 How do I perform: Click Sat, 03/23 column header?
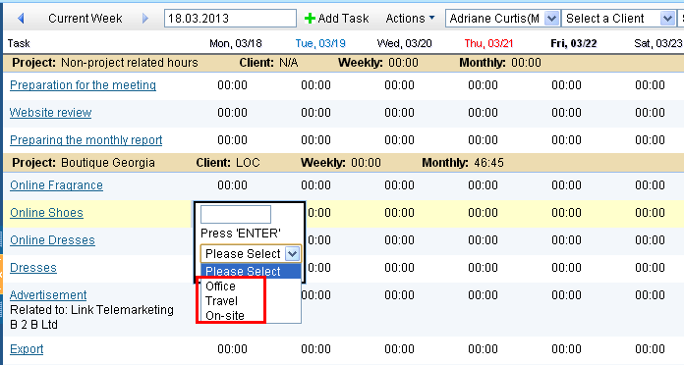pyautogui.click(x=657, y=43)
